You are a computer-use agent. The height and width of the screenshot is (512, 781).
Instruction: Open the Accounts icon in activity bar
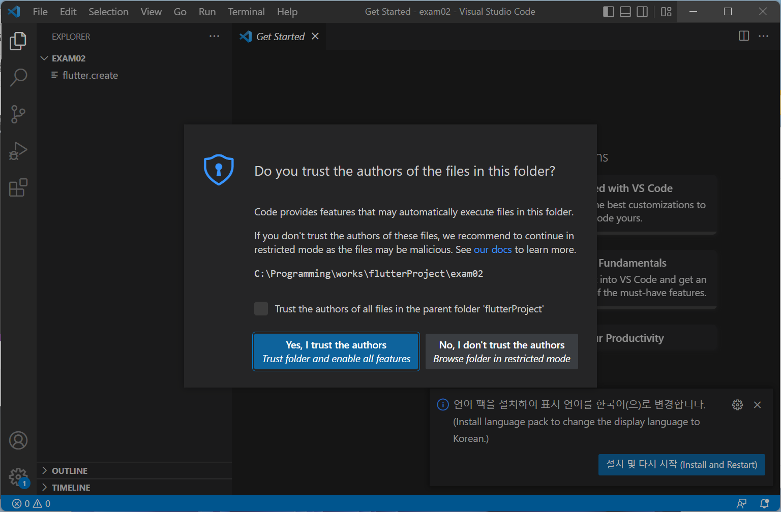[18, 440]
